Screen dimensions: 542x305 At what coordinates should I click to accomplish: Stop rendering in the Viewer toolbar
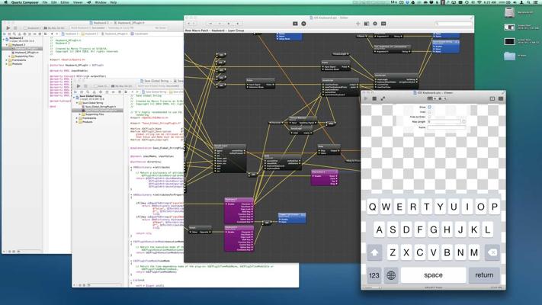[x=374, y=98]
